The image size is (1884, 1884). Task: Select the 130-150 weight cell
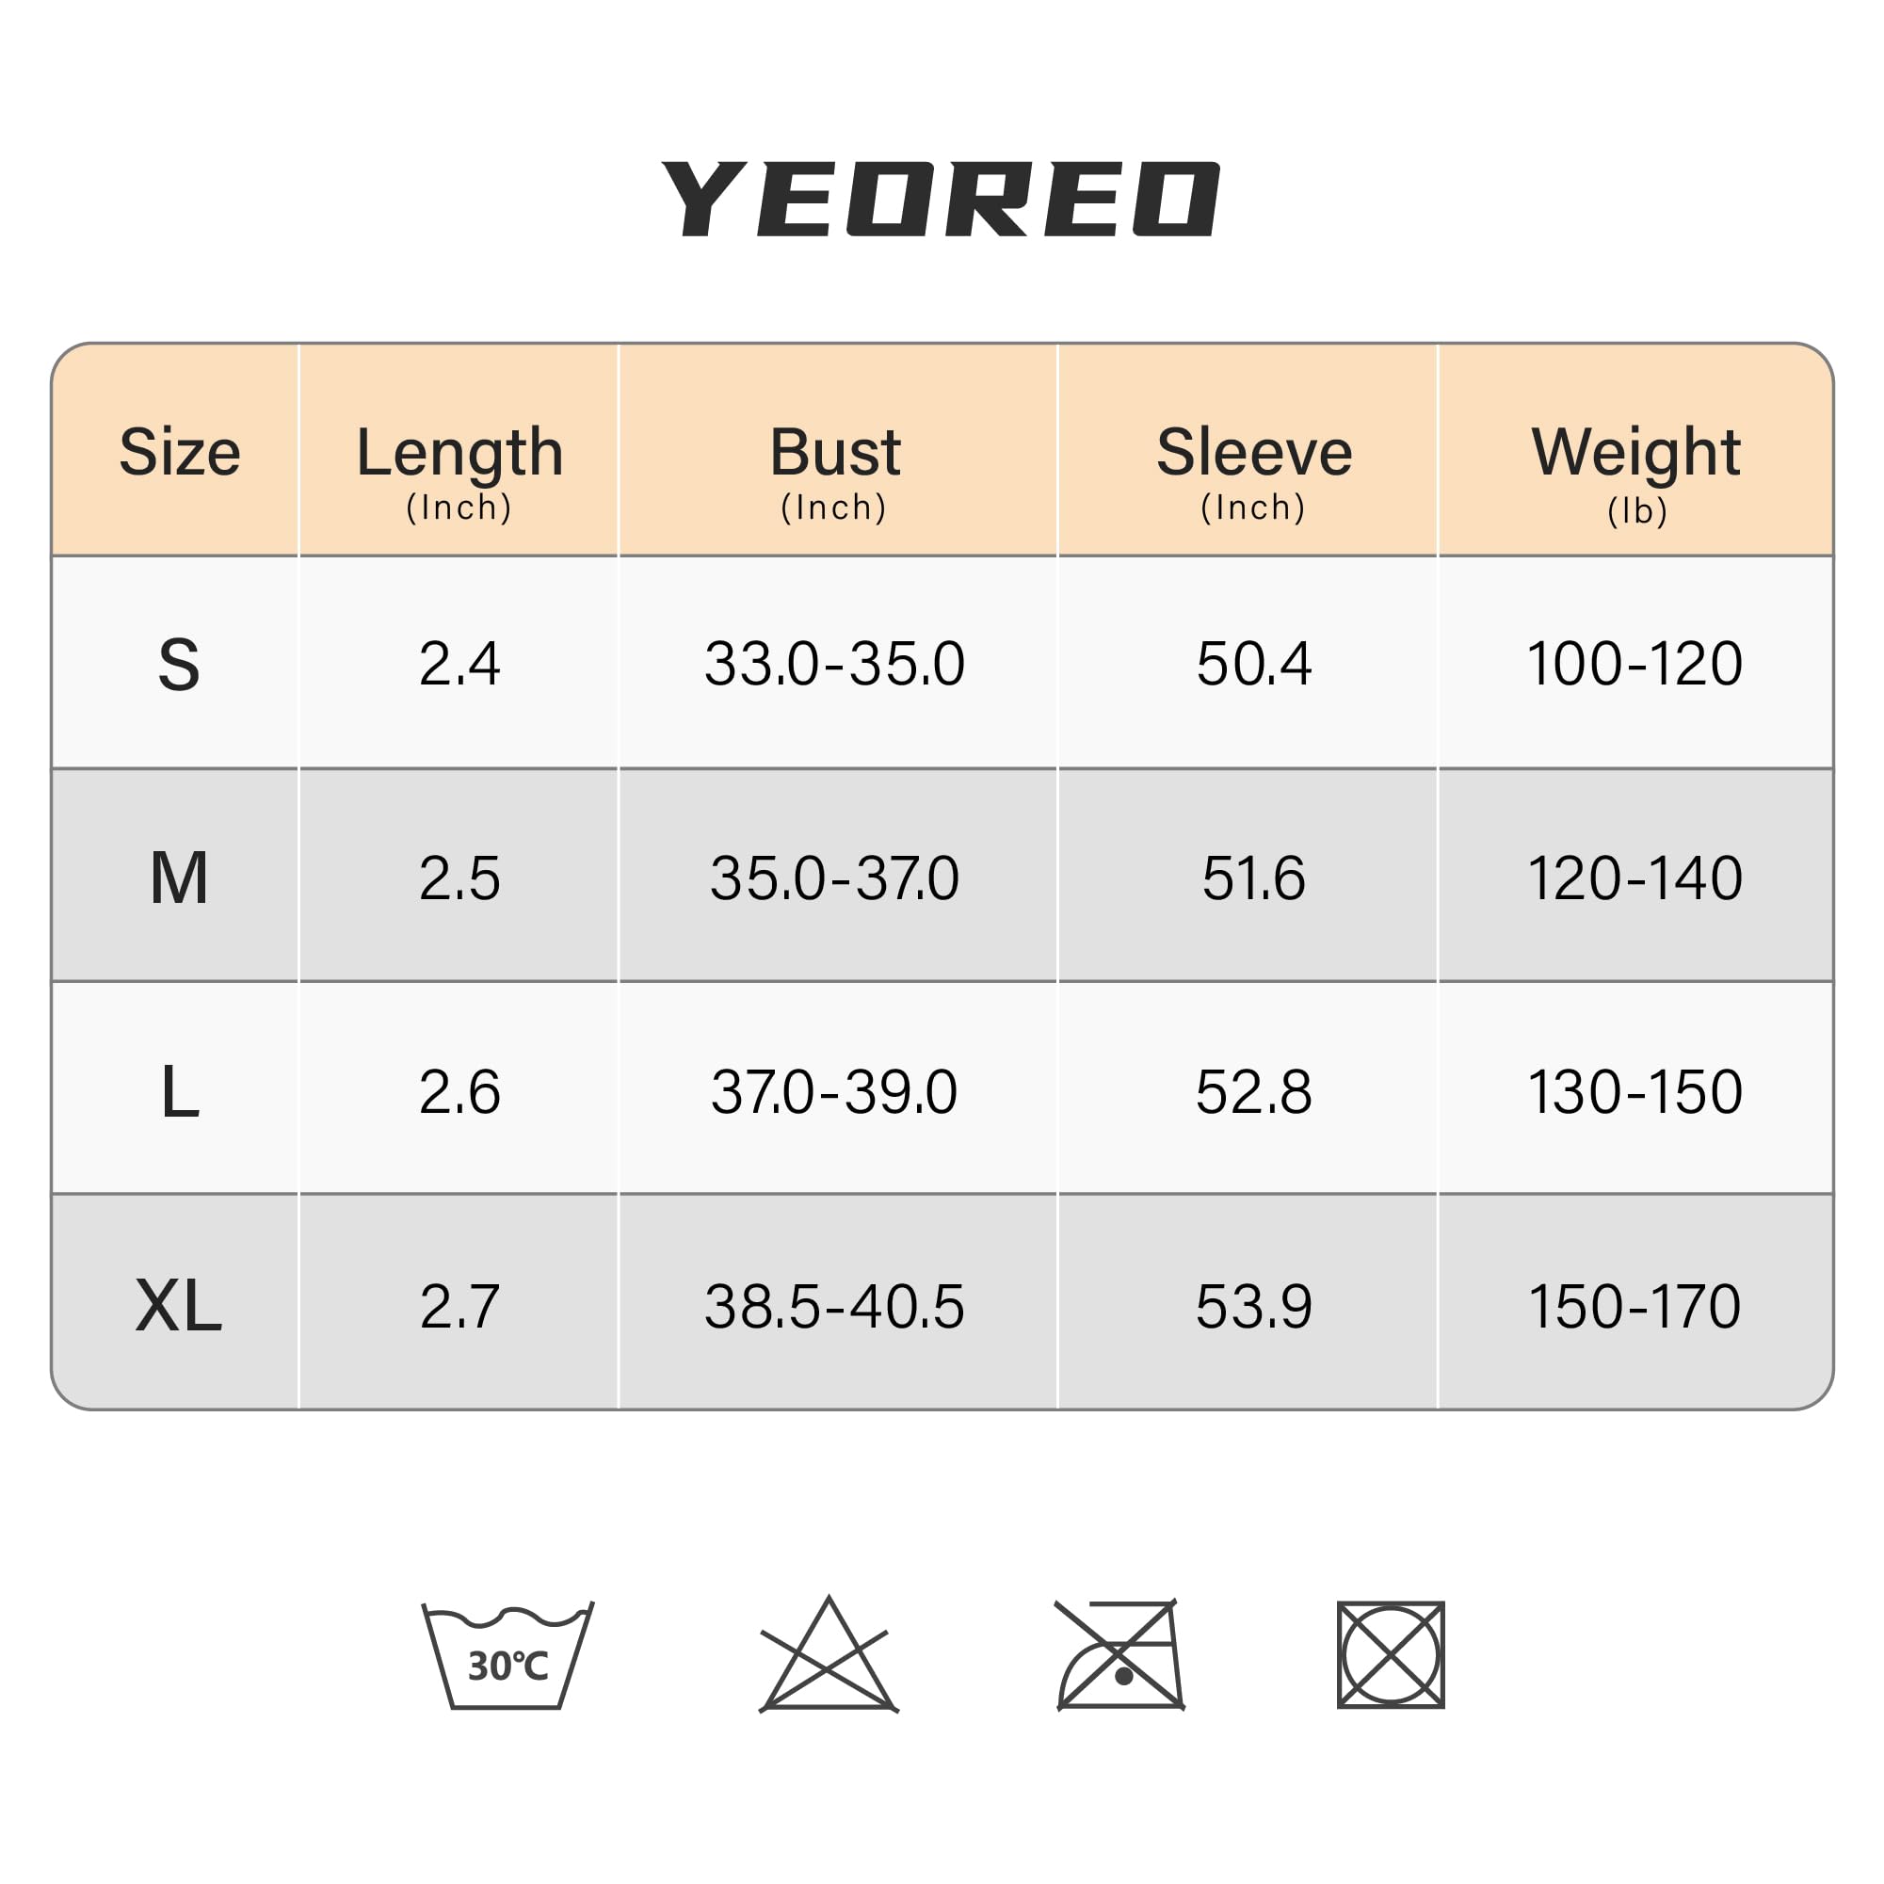click(x=1635, y=1091)
